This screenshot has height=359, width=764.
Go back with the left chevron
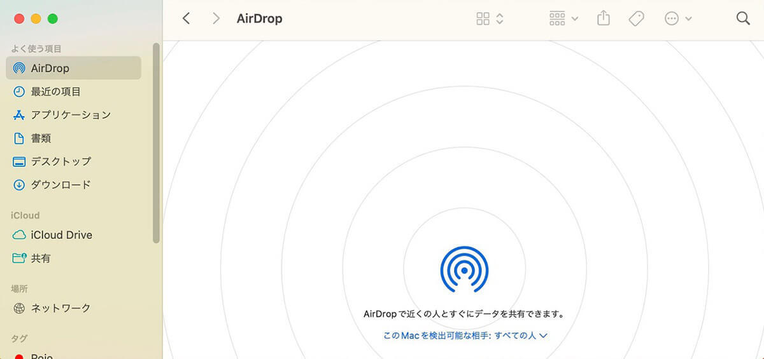click(x=186, y=18)
